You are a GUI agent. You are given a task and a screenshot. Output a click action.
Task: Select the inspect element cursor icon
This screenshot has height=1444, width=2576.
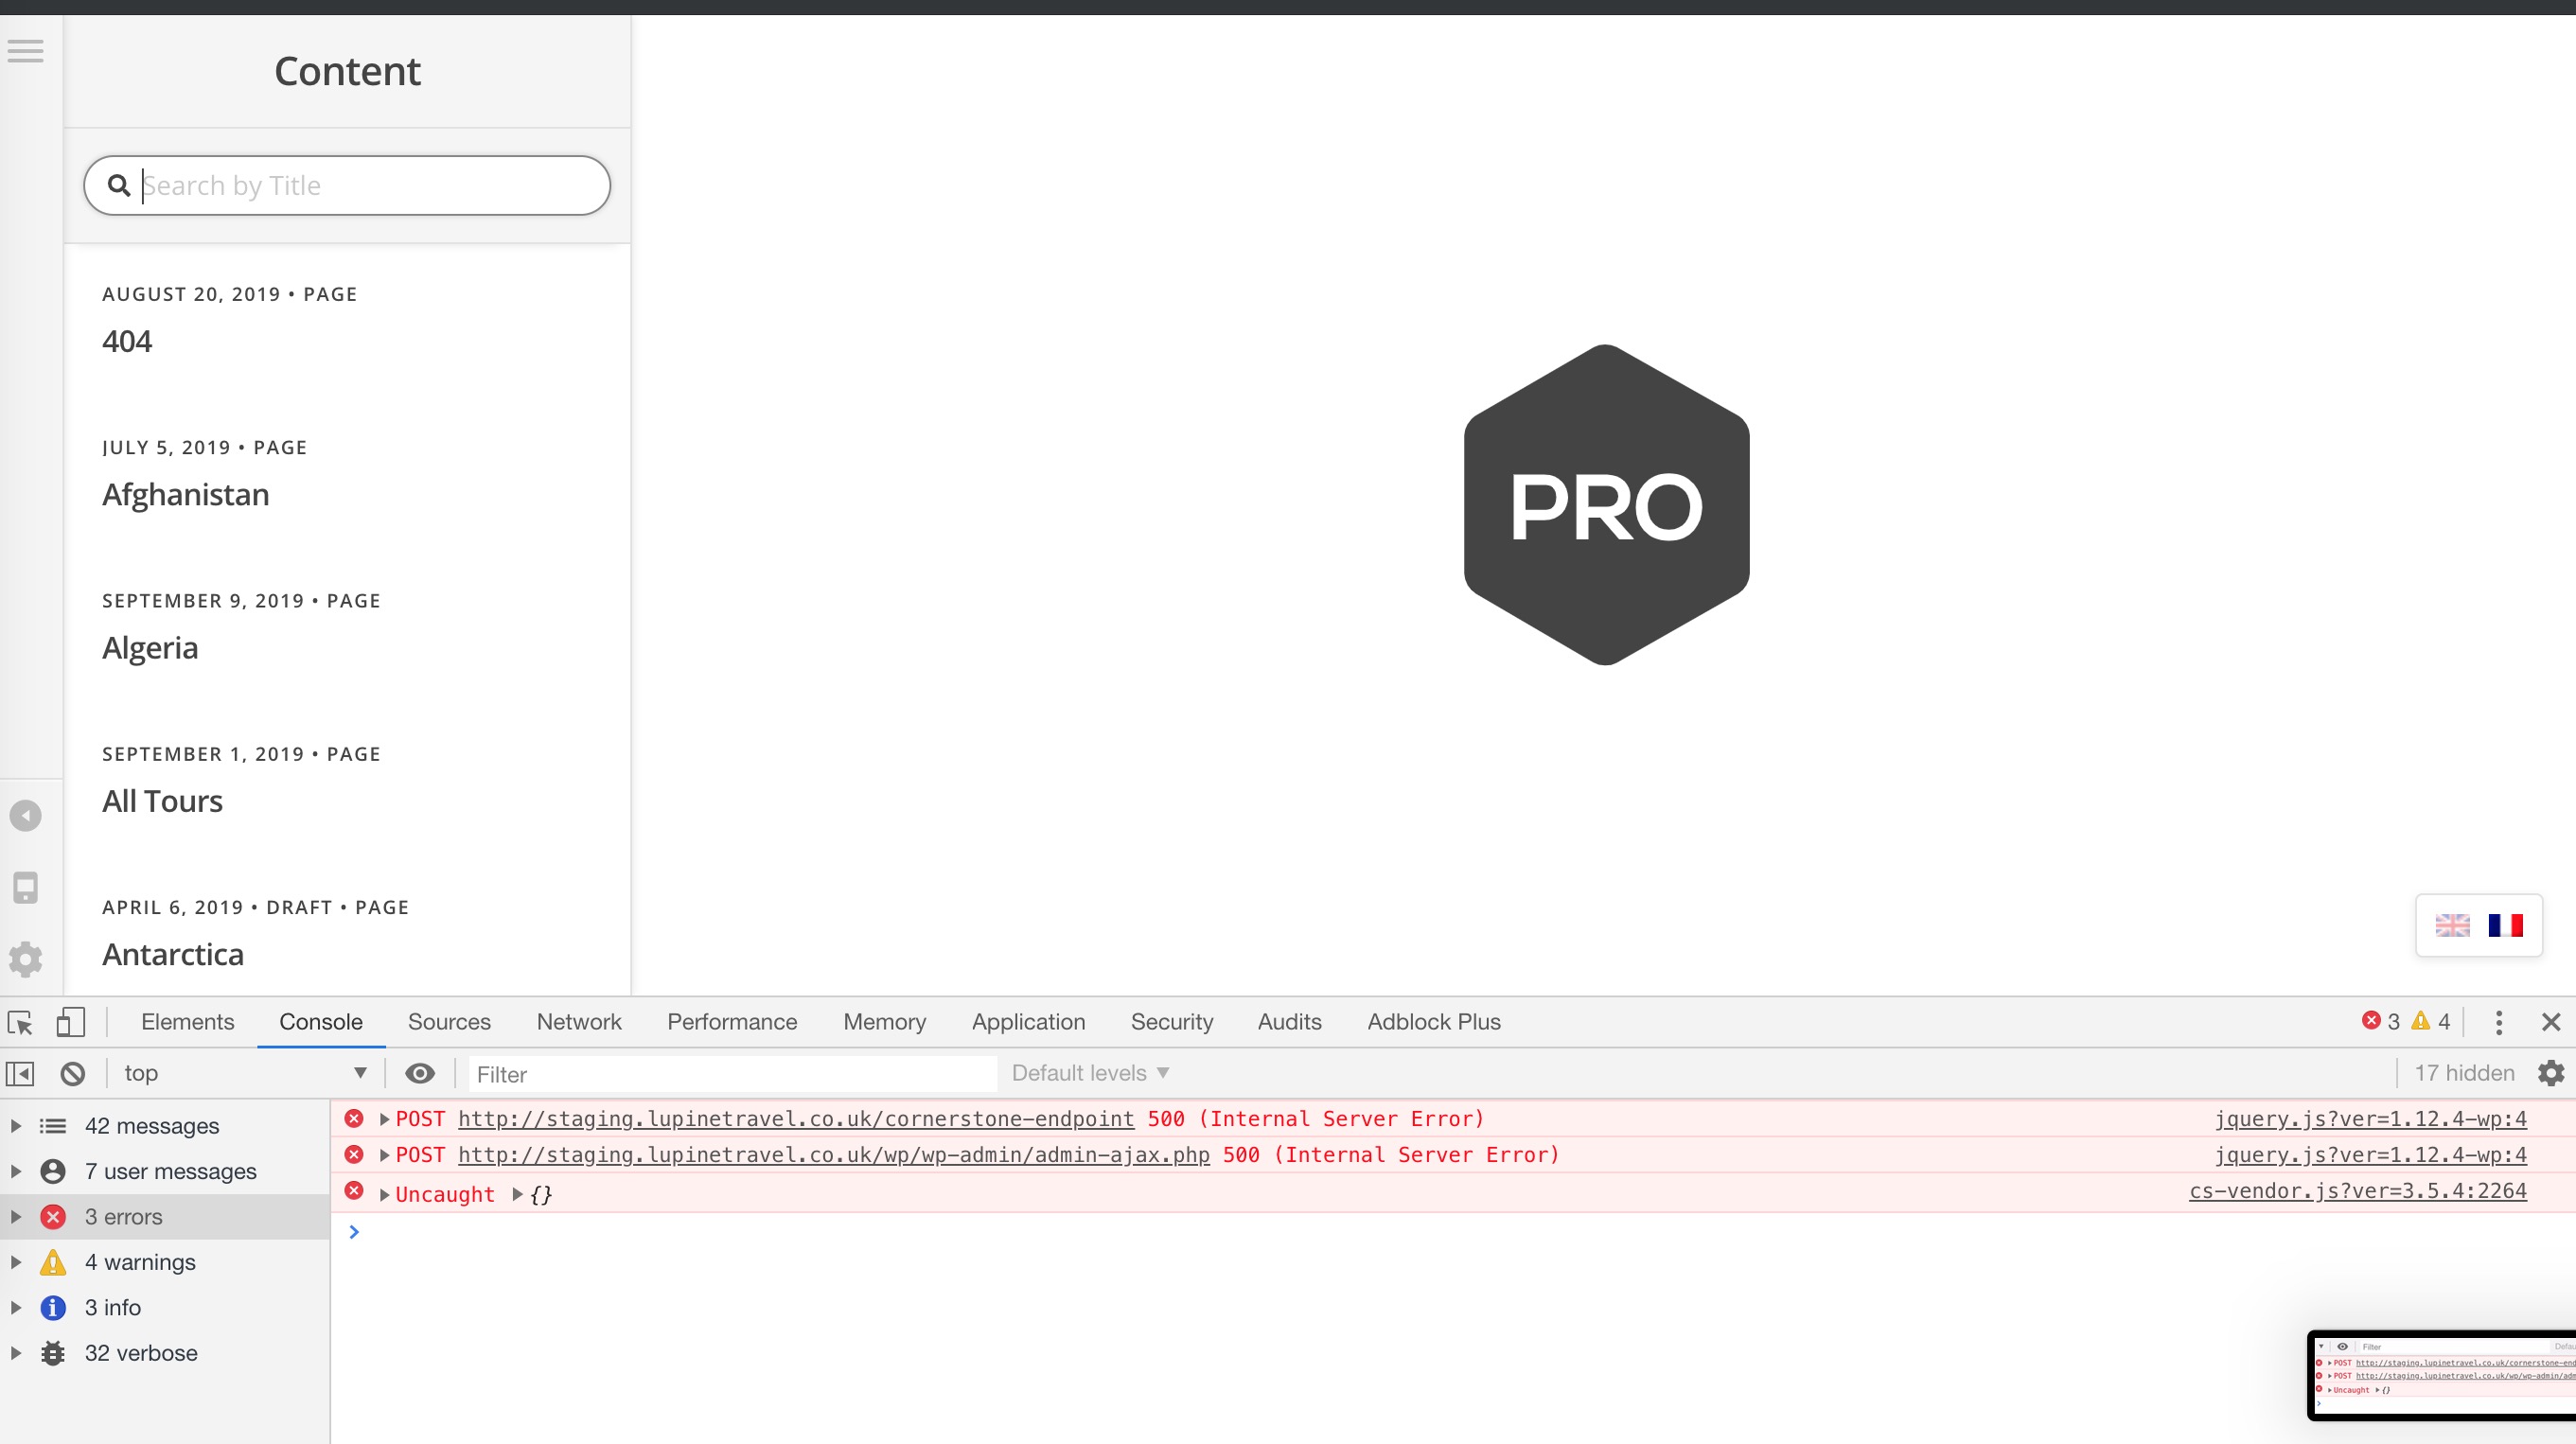[20, 1022]
